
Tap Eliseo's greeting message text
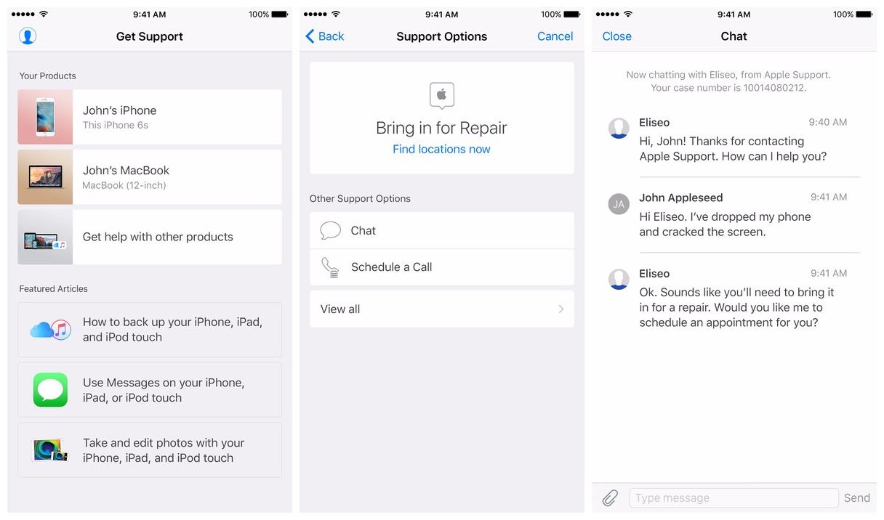coord(733,149)
